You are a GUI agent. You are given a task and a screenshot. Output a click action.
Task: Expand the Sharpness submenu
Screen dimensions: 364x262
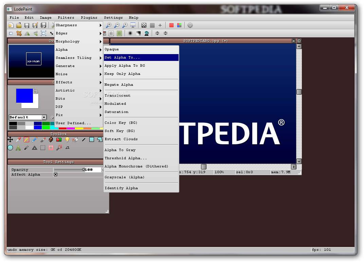(x=79, y=25)
